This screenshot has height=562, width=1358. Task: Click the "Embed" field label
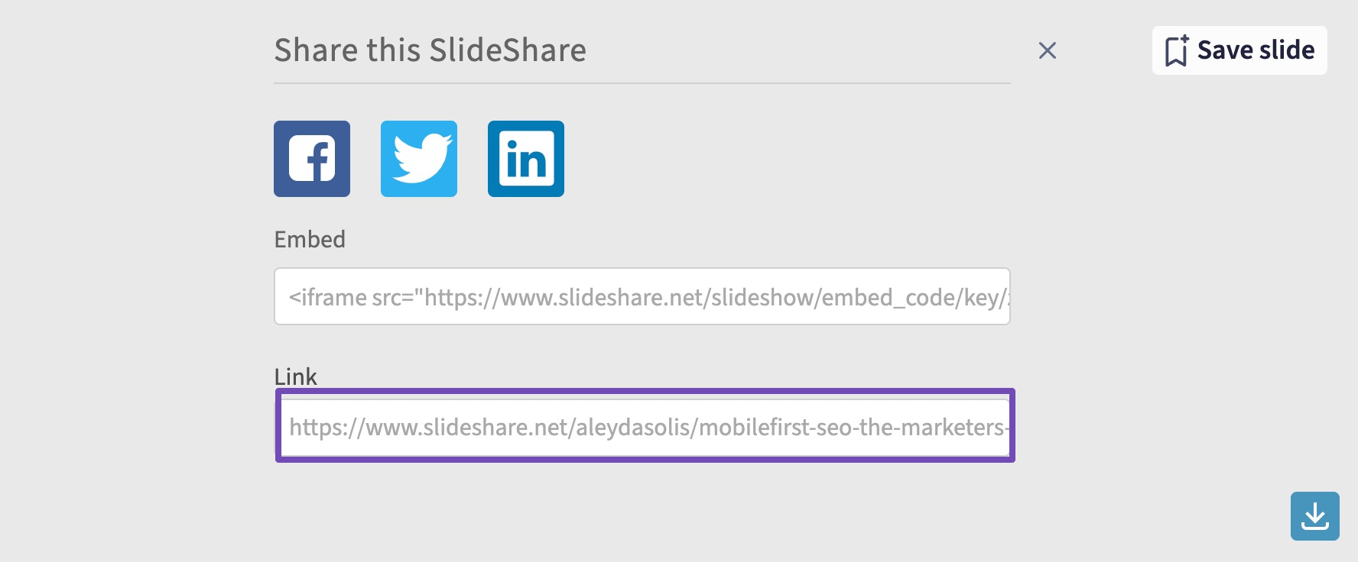[x=310, y=239]
